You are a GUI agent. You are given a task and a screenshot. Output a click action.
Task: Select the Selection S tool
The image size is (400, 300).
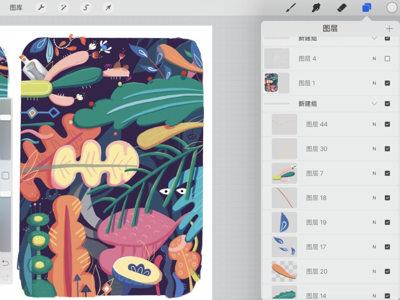point(86,8)
